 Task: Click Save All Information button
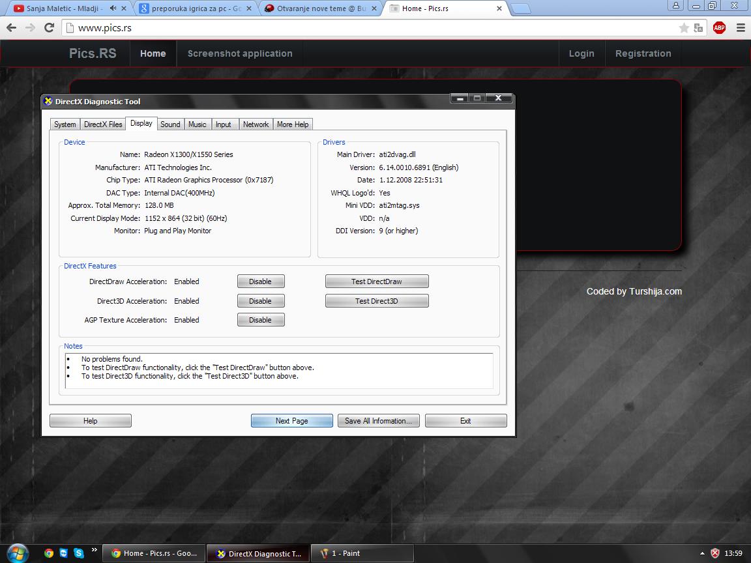[378, 421]
